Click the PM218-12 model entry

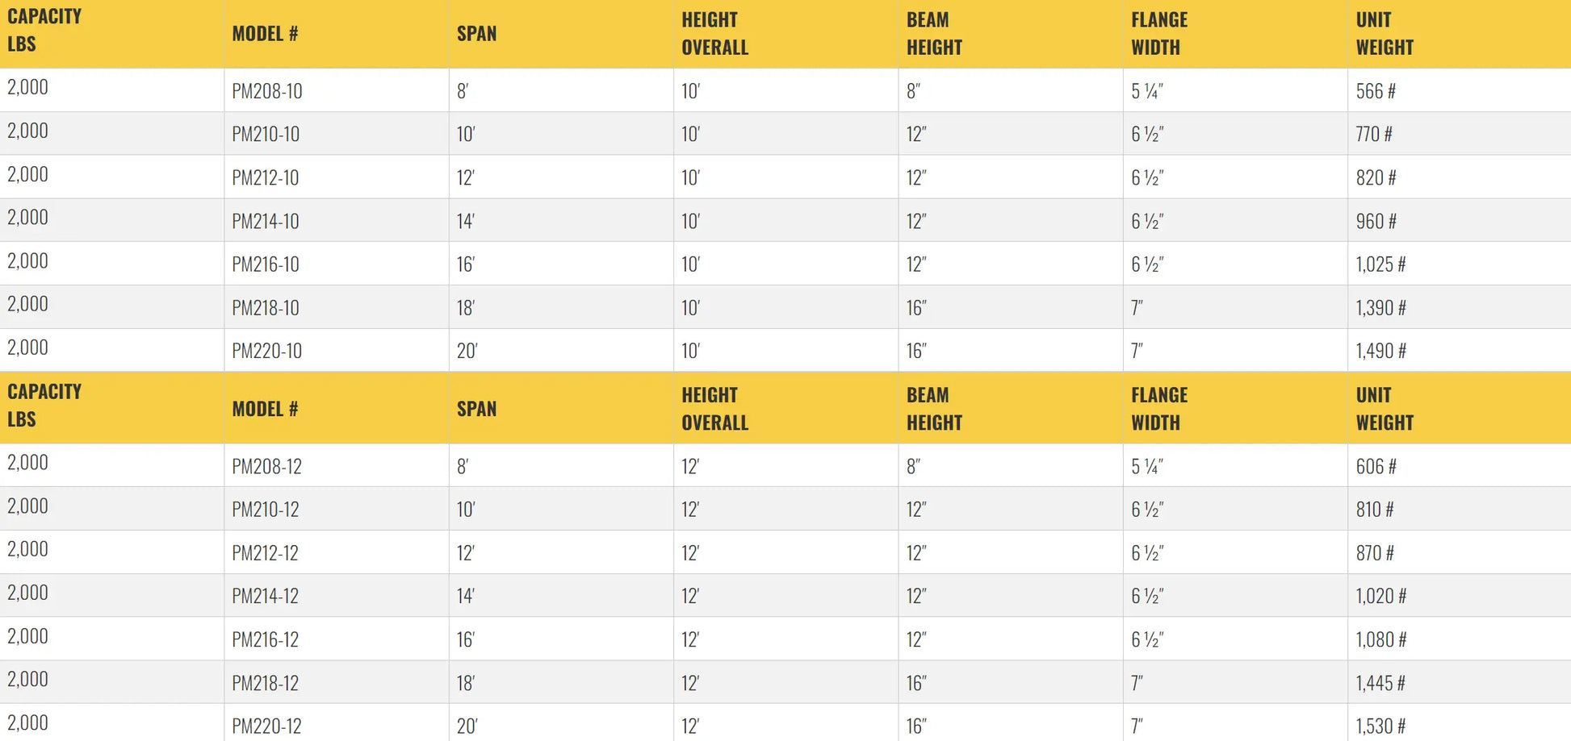(266, 683)
